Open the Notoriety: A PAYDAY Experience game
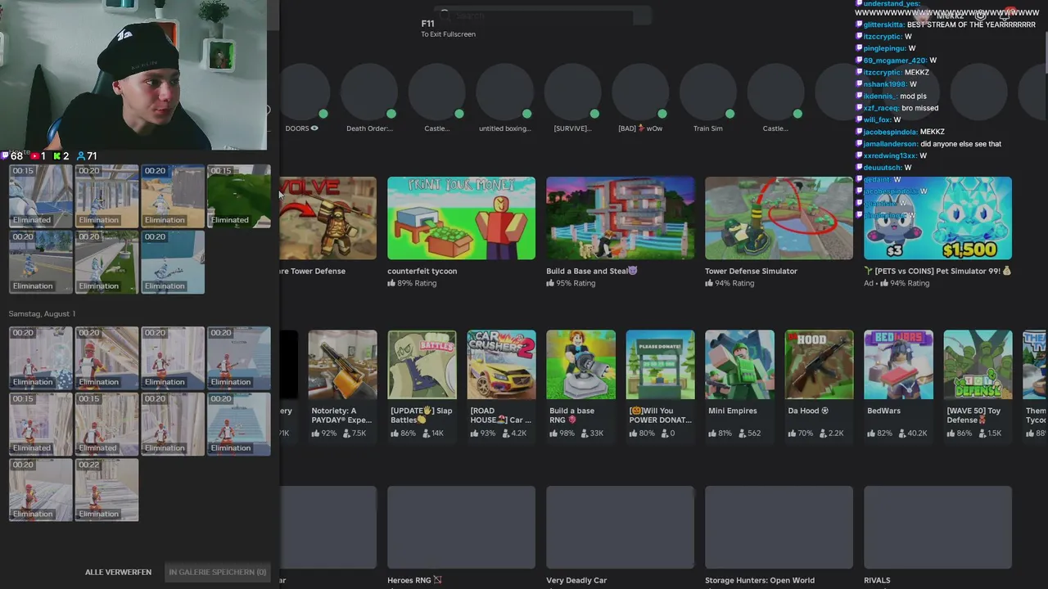Viewport: 1048px width, 589px height. [342, 365]
